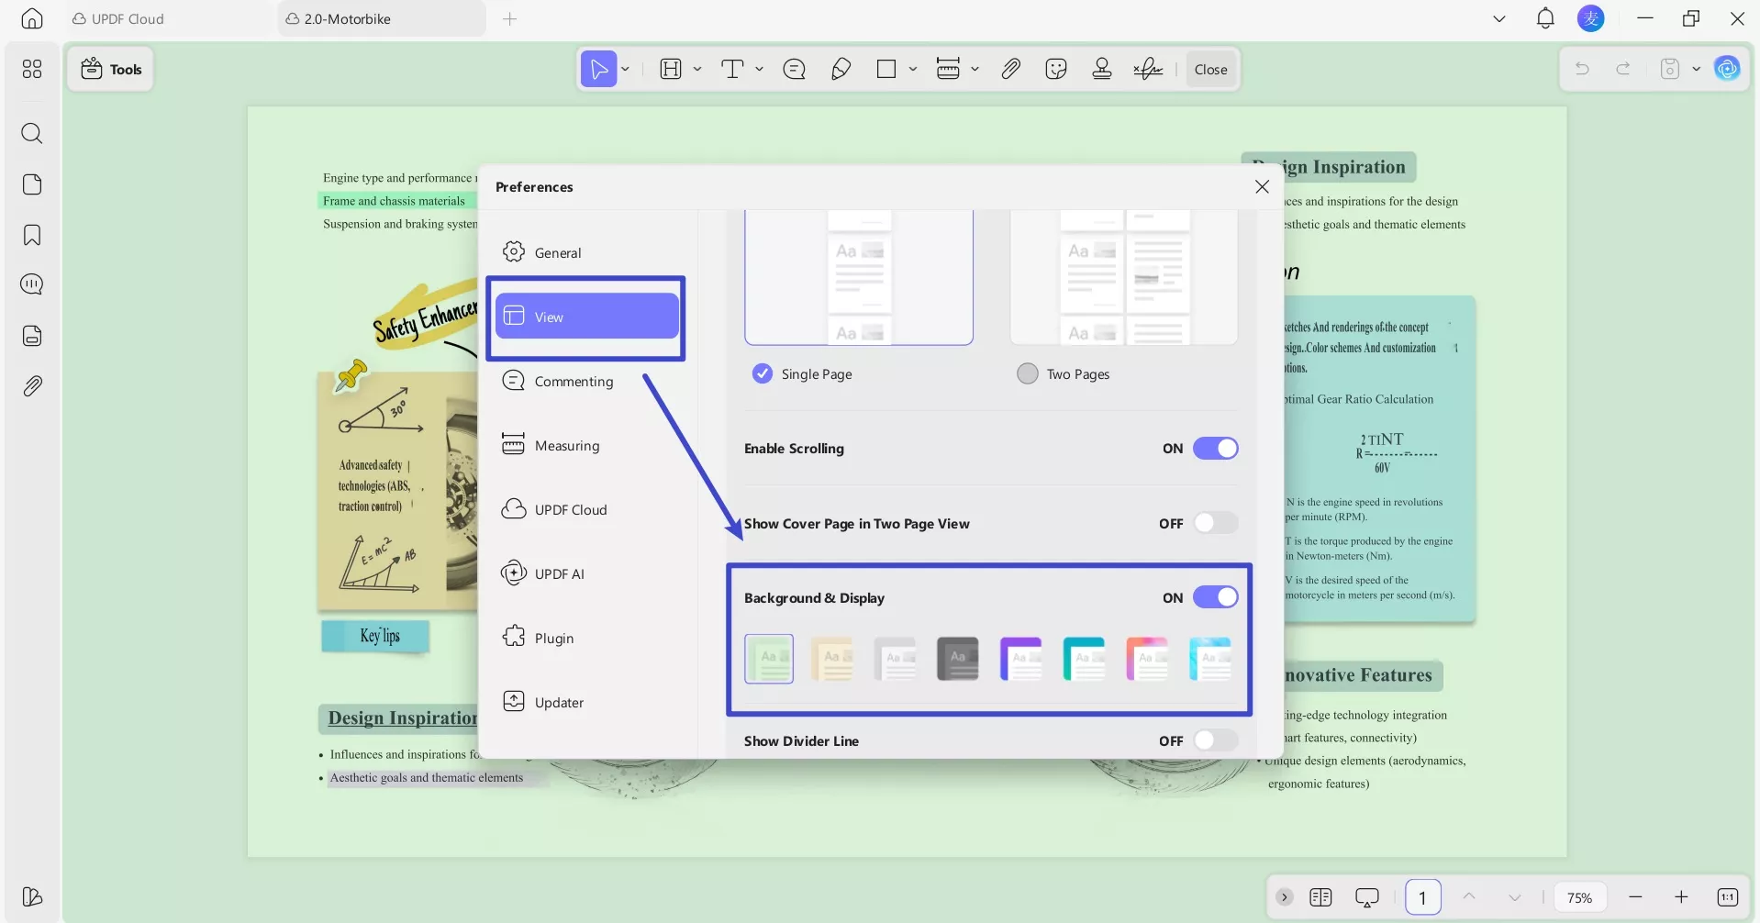
Task: Open the stamp tool
Action: pos(1102,69)
